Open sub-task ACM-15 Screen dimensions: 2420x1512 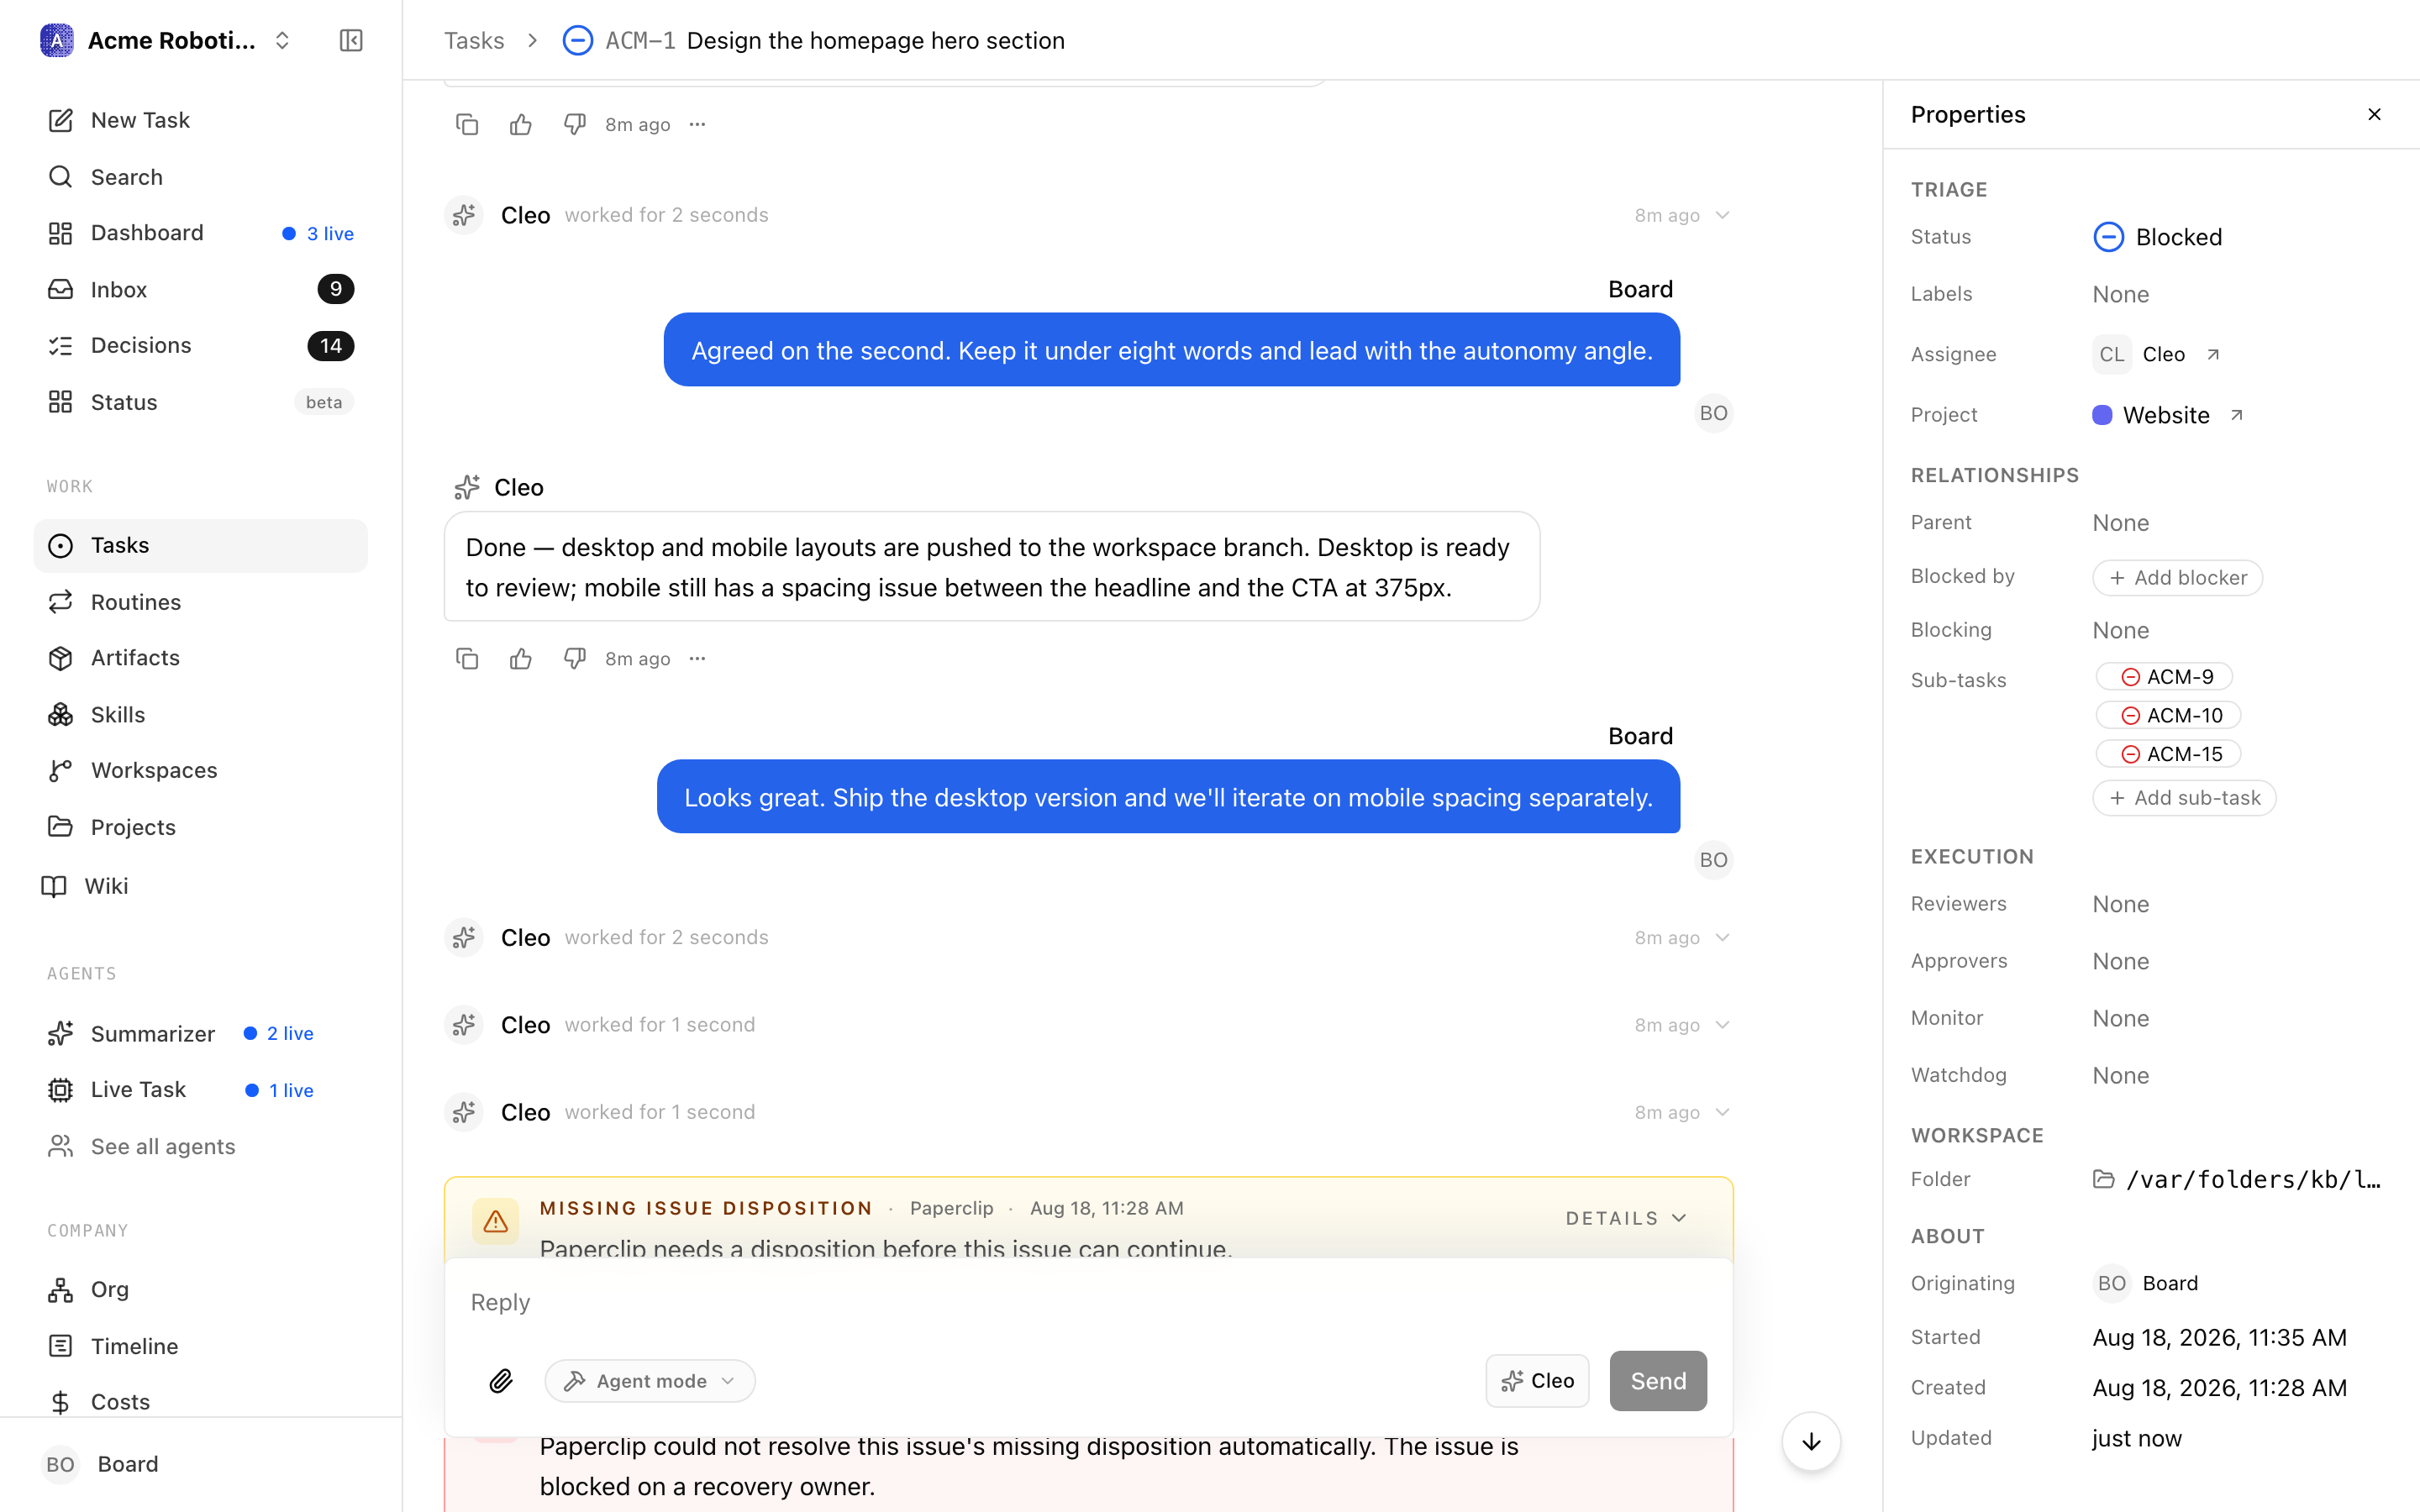2168,754
